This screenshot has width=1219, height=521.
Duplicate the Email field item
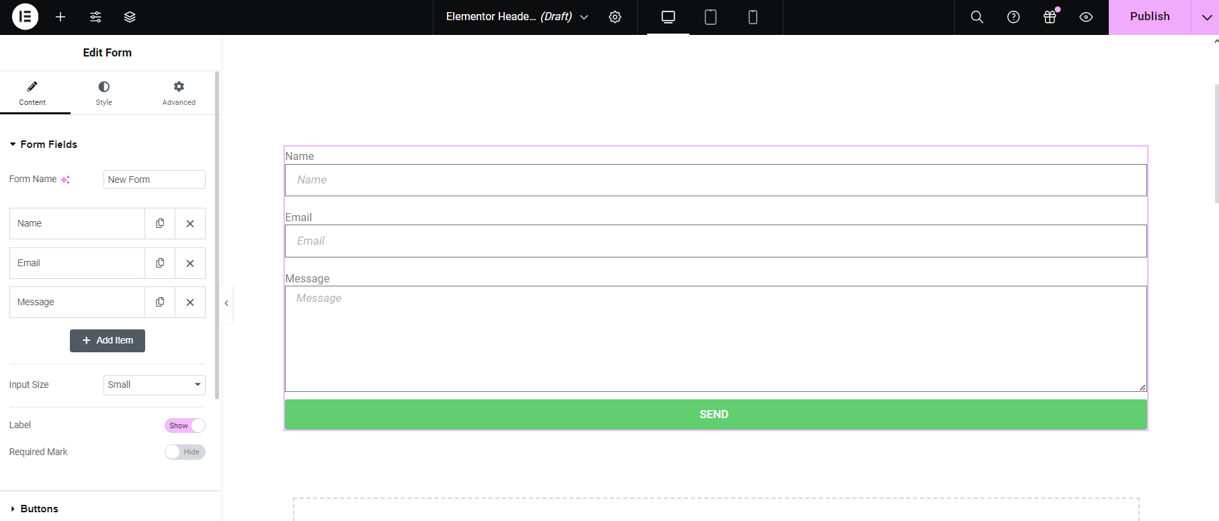point(160,263)
